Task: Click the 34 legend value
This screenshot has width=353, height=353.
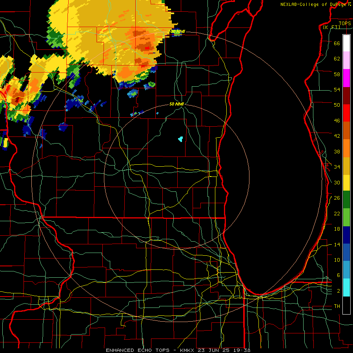Action: pos(337,167)
